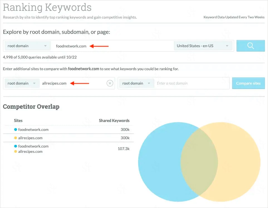This screenshot has width=268, height=208.
Task: Click the 107.3k shared keywords value
Action: click(124, 149)
